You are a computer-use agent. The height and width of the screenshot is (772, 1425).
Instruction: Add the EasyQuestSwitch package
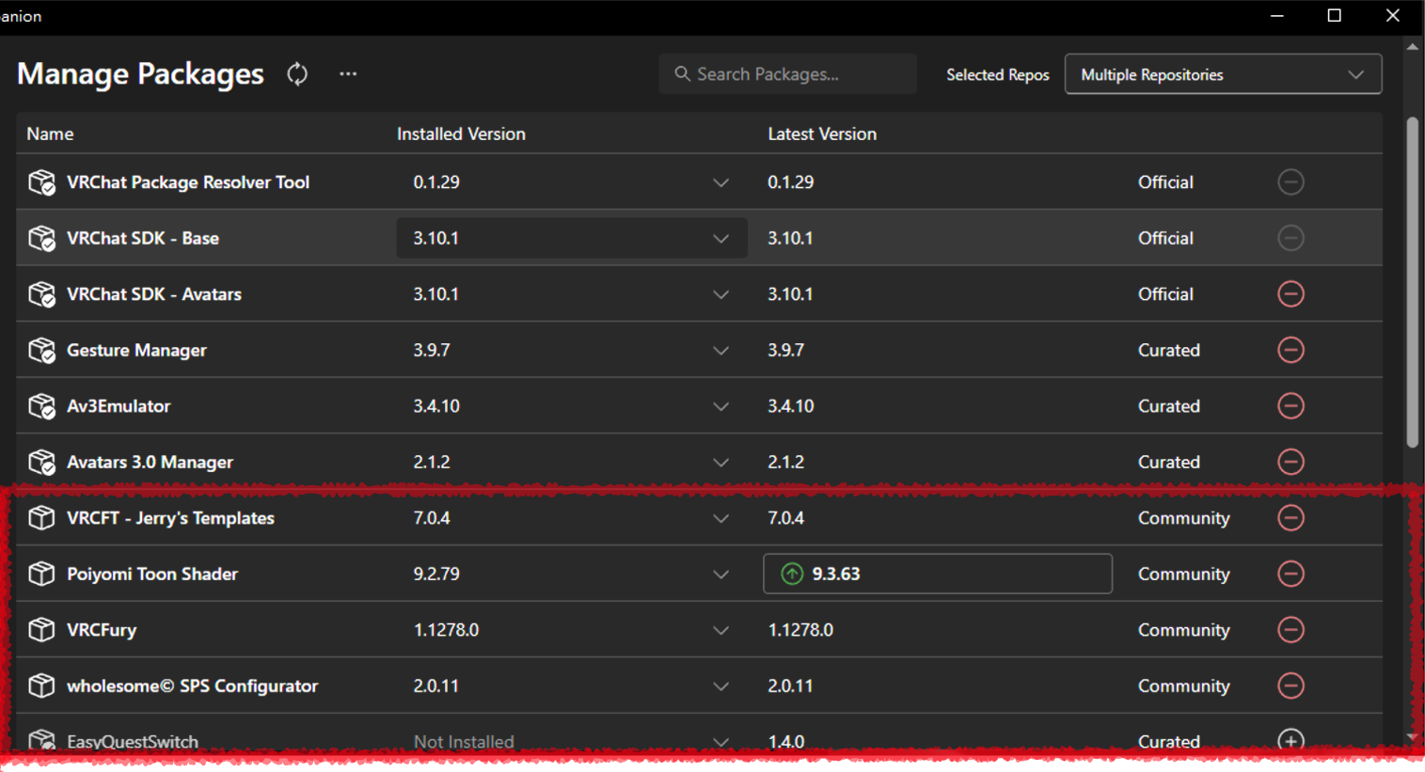(1290, 740)
